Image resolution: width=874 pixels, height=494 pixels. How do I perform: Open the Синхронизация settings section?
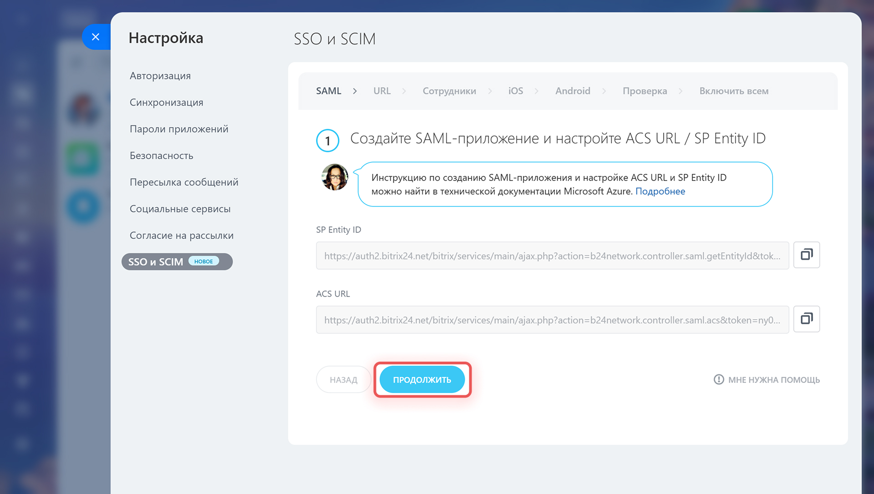coord(167,102)
